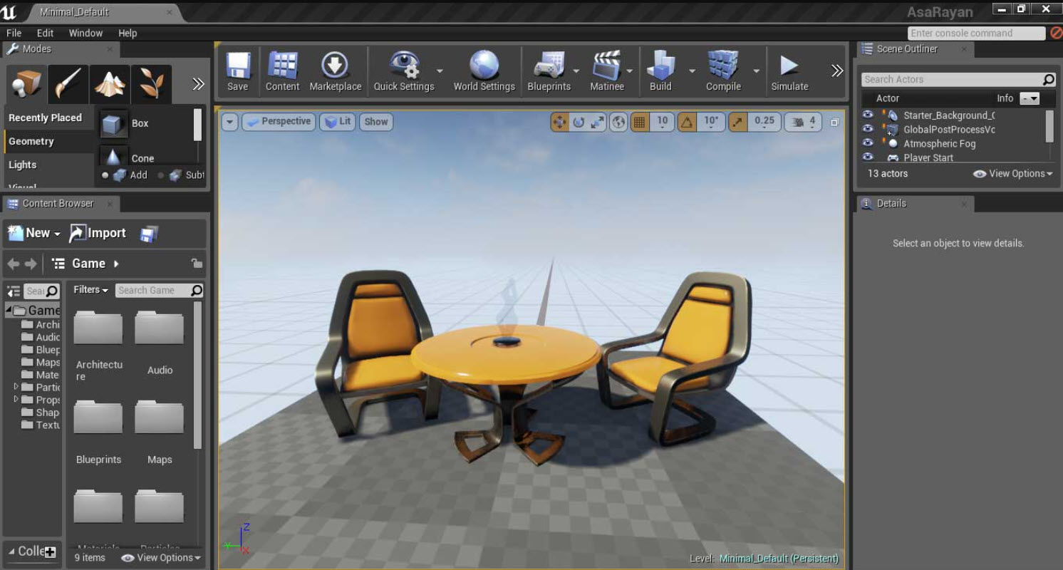Click the Enter console command field
The width and height of the screenshot is (1063, 570).
tap(976, 33)
